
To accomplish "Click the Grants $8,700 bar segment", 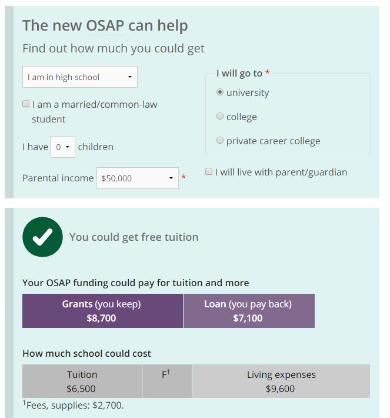I will (102, 311).
